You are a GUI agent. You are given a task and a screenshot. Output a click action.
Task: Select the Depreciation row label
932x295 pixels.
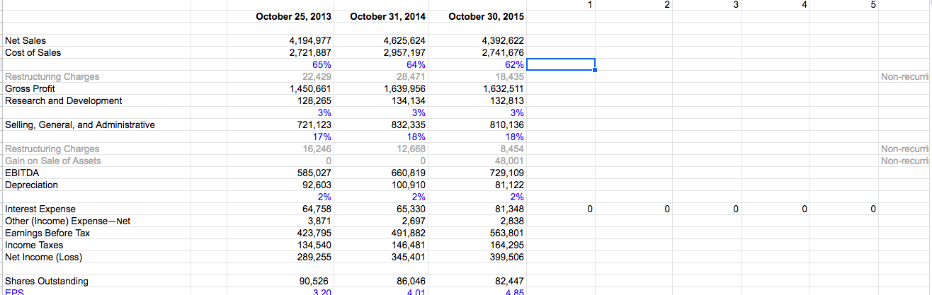[31, 185]
